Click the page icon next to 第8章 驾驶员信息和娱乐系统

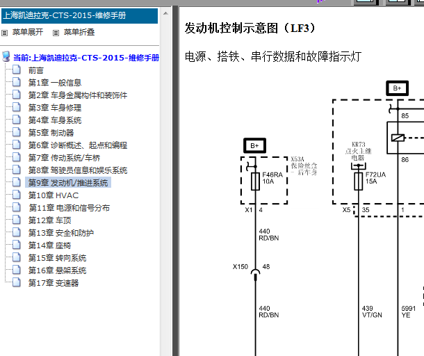click(x=17, y=170)
